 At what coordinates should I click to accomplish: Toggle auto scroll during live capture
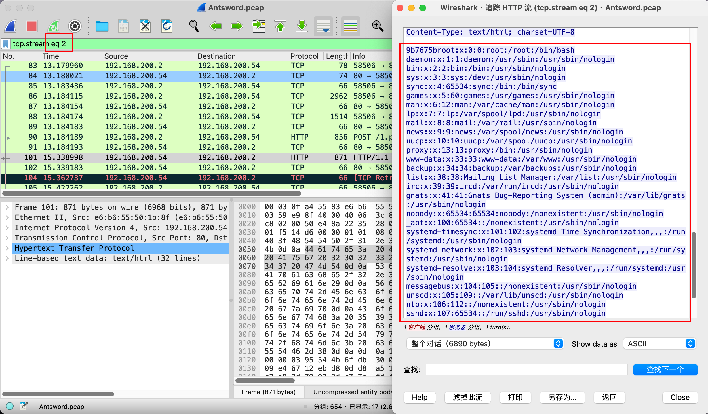[x=323, y=26]
